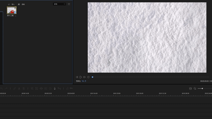Viewport: 212px width, 119px height.
Task: Open the clock duration tool
Action: tap(50, 89)
